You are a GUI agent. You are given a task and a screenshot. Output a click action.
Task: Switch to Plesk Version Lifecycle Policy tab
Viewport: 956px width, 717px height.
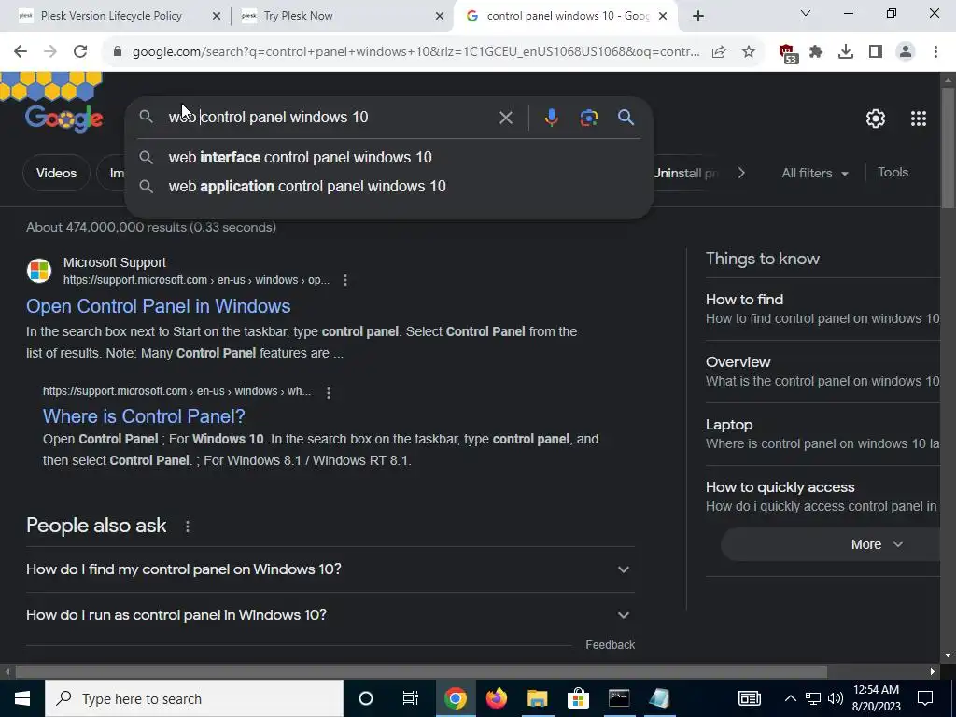(x=111, y=16)
